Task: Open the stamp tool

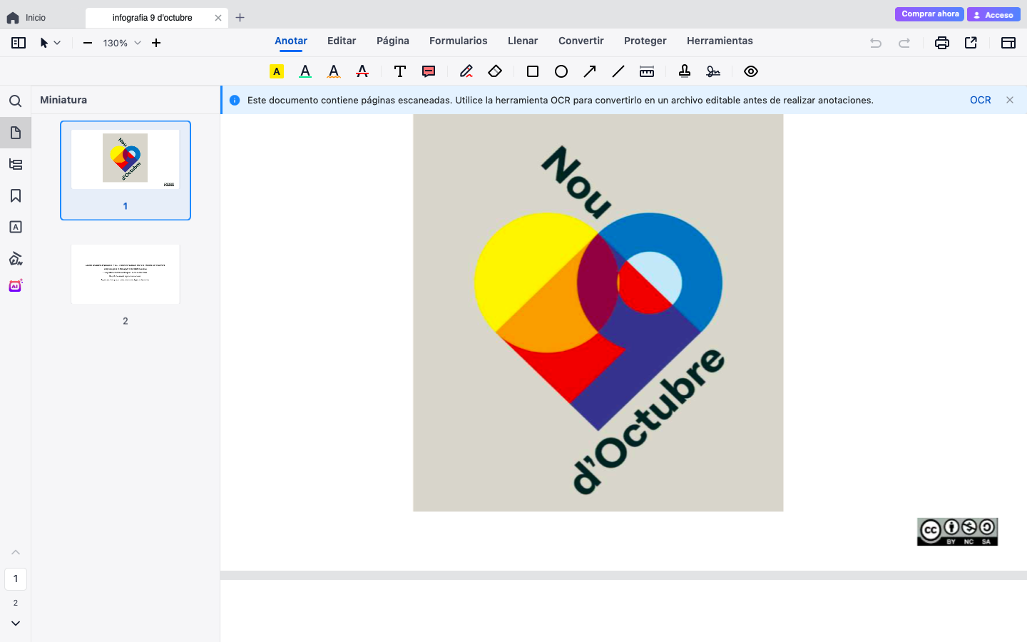Action: (x=685, y=71)
